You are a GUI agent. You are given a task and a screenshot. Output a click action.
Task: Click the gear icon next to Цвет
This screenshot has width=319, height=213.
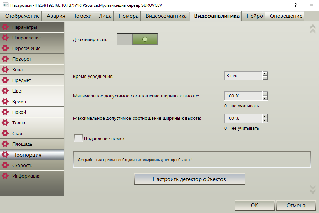[x=5, y=91]
